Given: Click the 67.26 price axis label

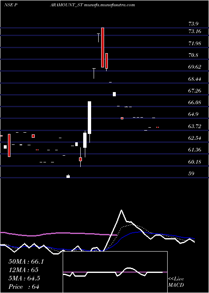Looking at the screenshot, I should [x=195, y=91].
